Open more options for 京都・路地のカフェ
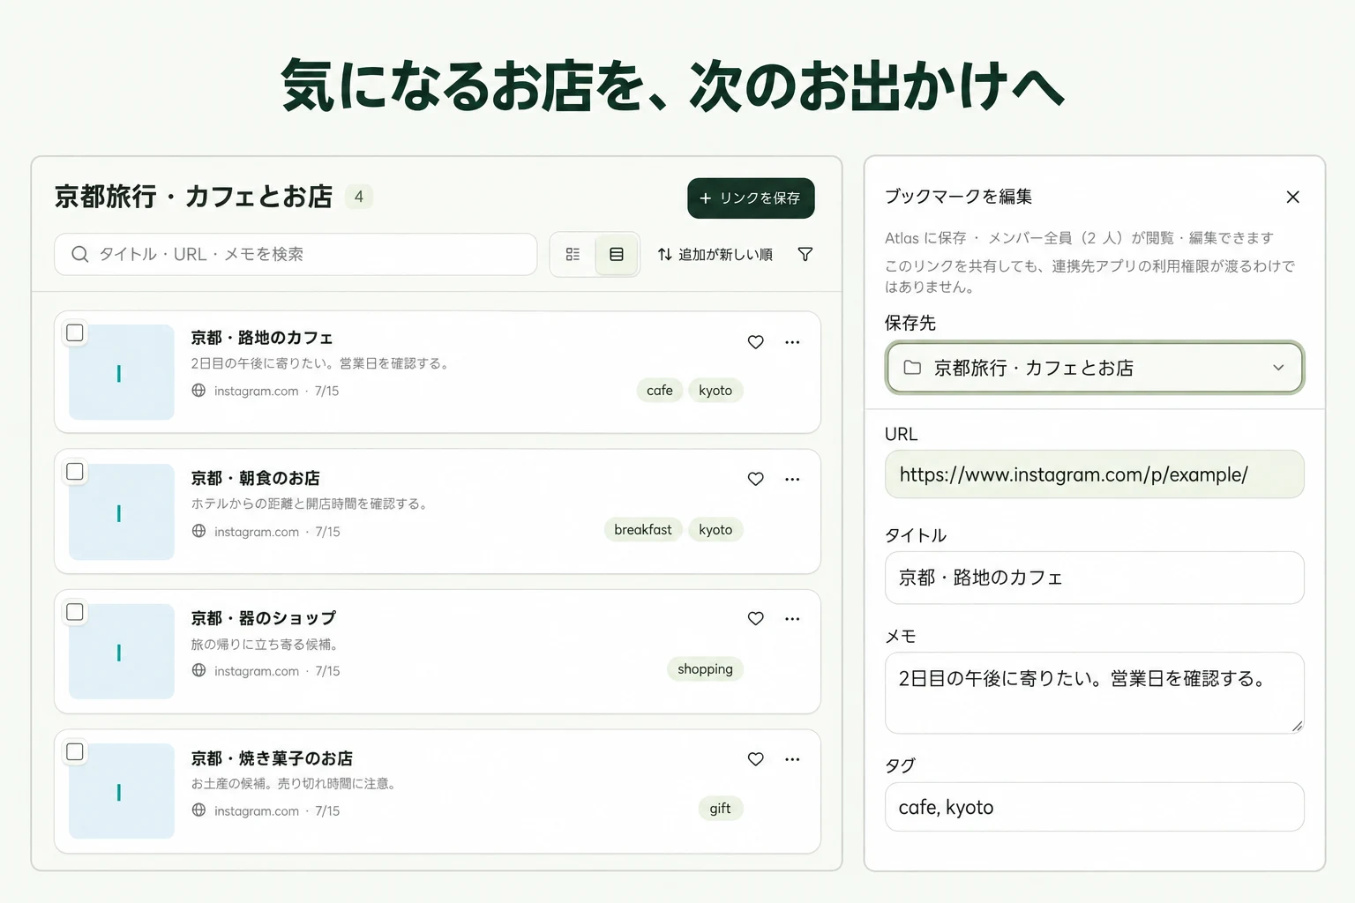 coord(792,342)
